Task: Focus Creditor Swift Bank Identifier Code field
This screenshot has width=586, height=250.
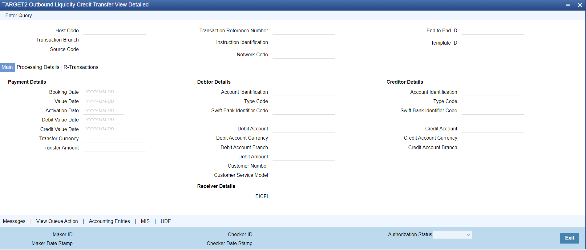Action: point(493,111)
